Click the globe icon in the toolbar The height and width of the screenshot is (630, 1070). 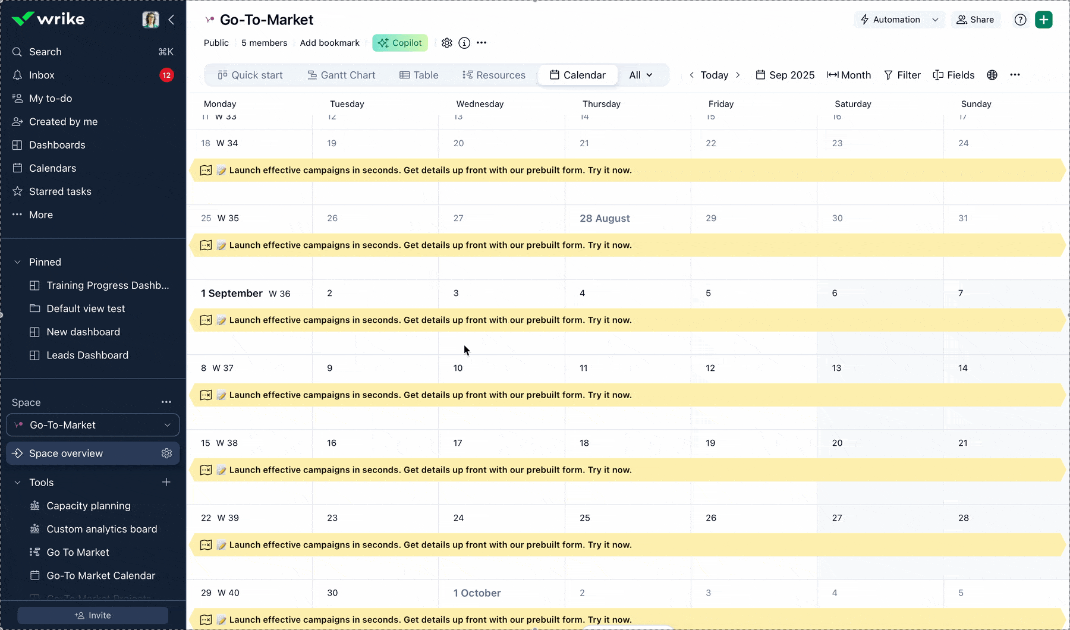pos(992,75)
